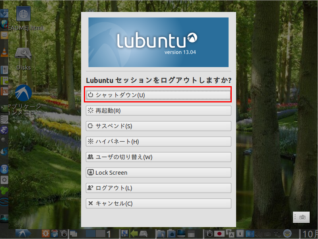Viewport: 318px width, 239px height.
Task: Open the Lubuntu start menu in taskbar
Action: point(23,234)
